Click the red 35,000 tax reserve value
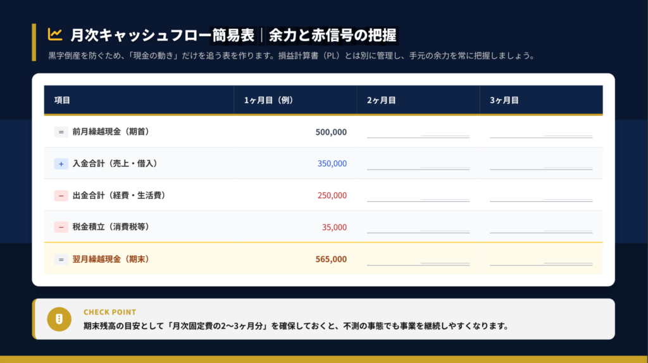648x363 pixels. tap(334, 227)
